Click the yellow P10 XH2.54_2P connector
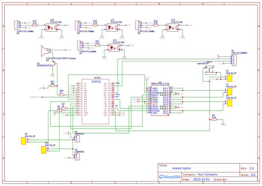The image size is (262, 186). click(x=44, y=150)
